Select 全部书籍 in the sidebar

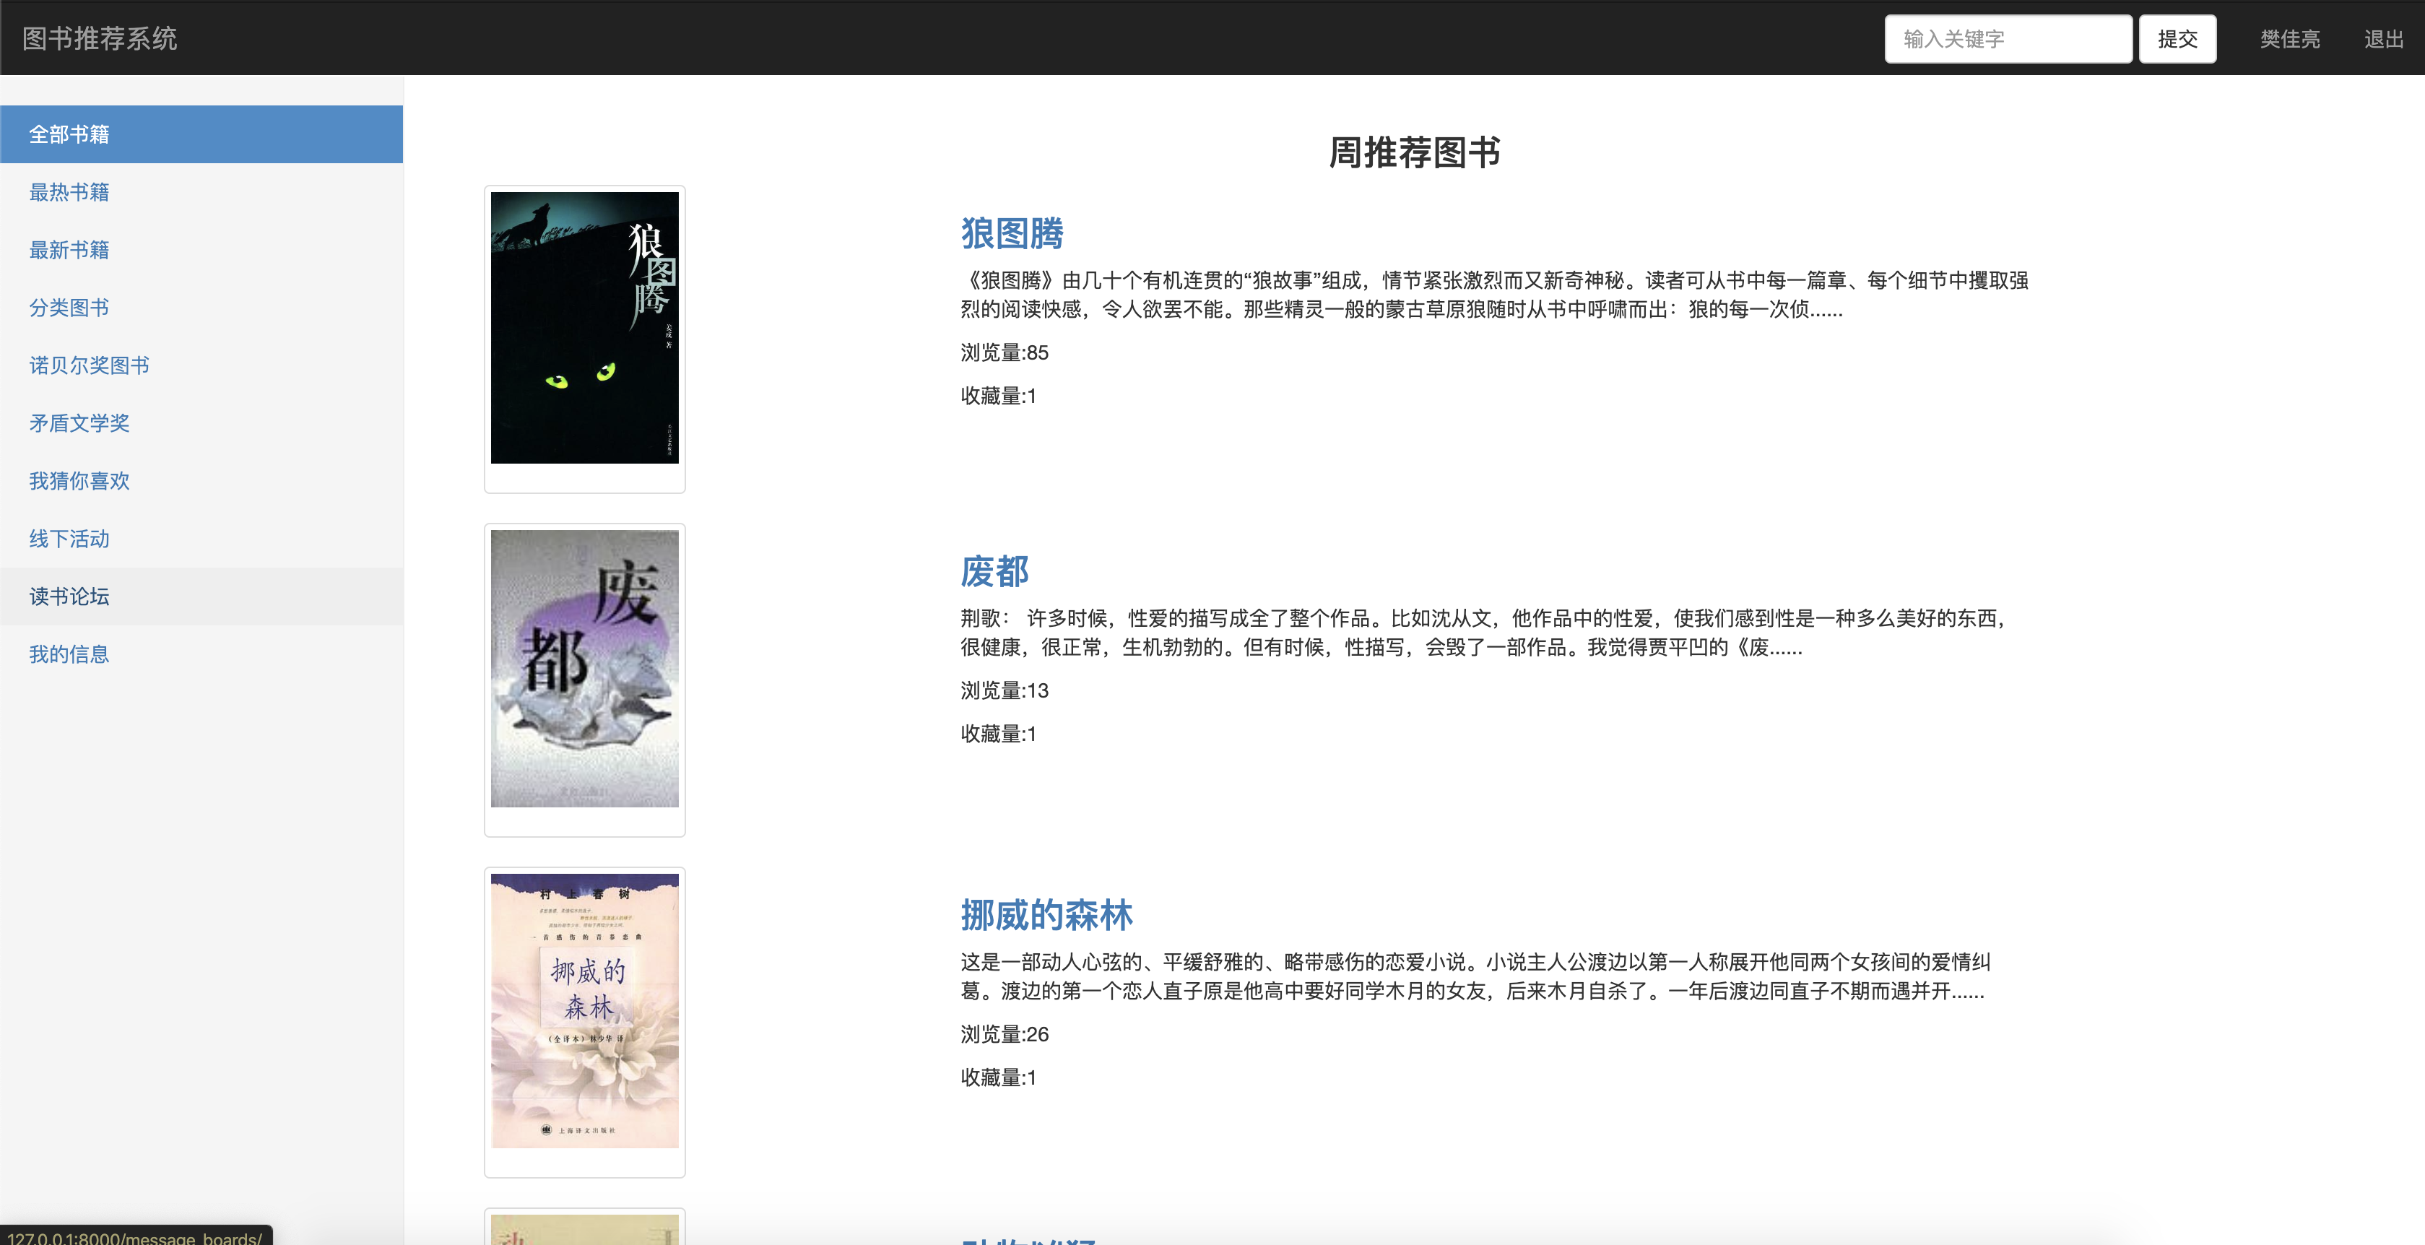[x=69, y=134]
